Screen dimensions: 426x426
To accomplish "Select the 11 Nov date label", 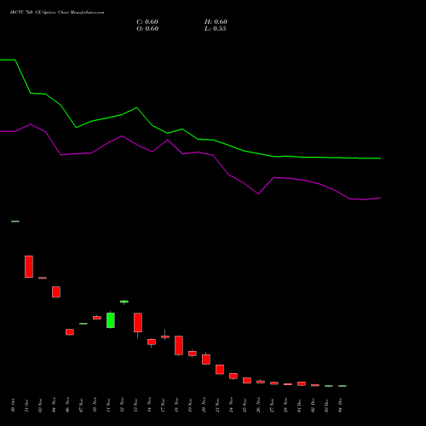I will click(x=108, y=406).
